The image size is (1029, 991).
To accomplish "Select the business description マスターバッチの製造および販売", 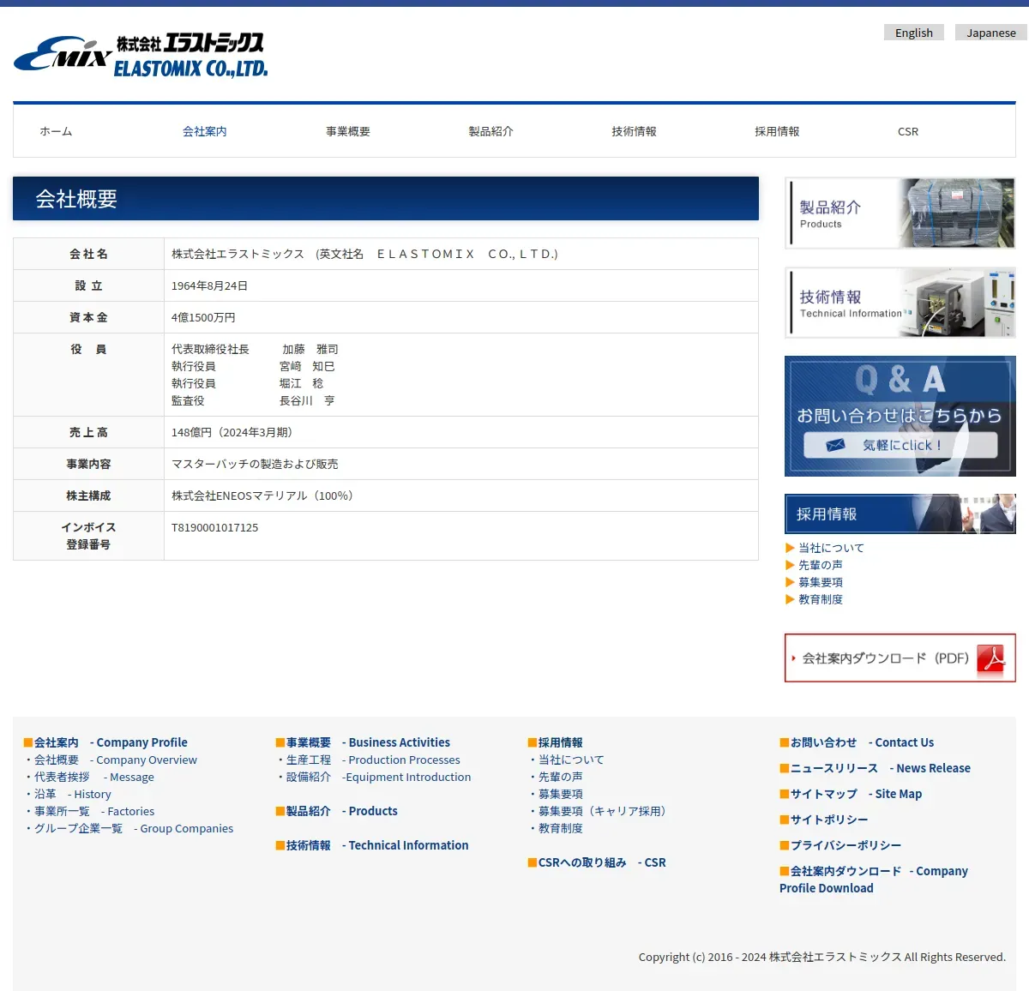I will 255,464.
